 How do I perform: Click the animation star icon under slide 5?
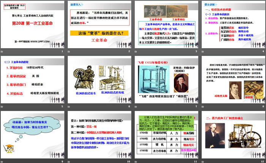pyautogui.click(x=2, y=107)
